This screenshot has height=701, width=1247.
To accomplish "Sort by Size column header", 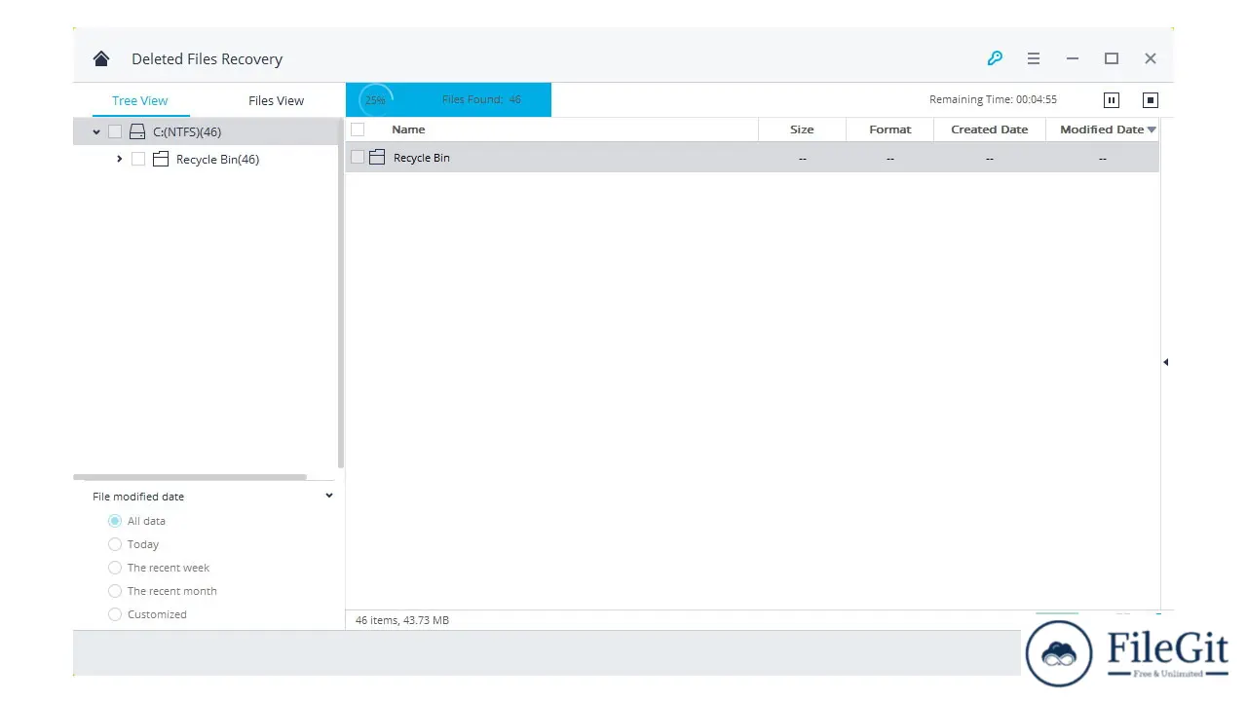I will click(x=802, y=129).
